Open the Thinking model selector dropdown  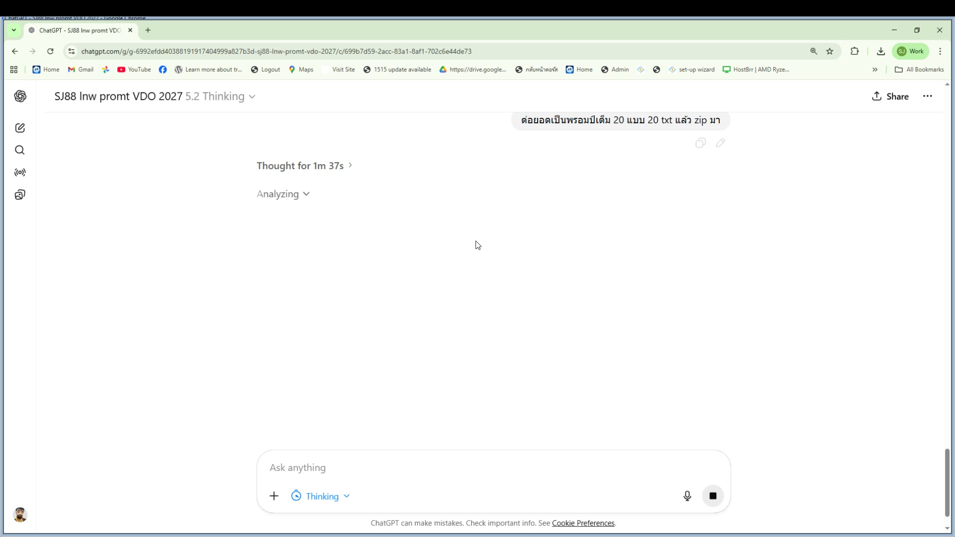click(320, 496)
